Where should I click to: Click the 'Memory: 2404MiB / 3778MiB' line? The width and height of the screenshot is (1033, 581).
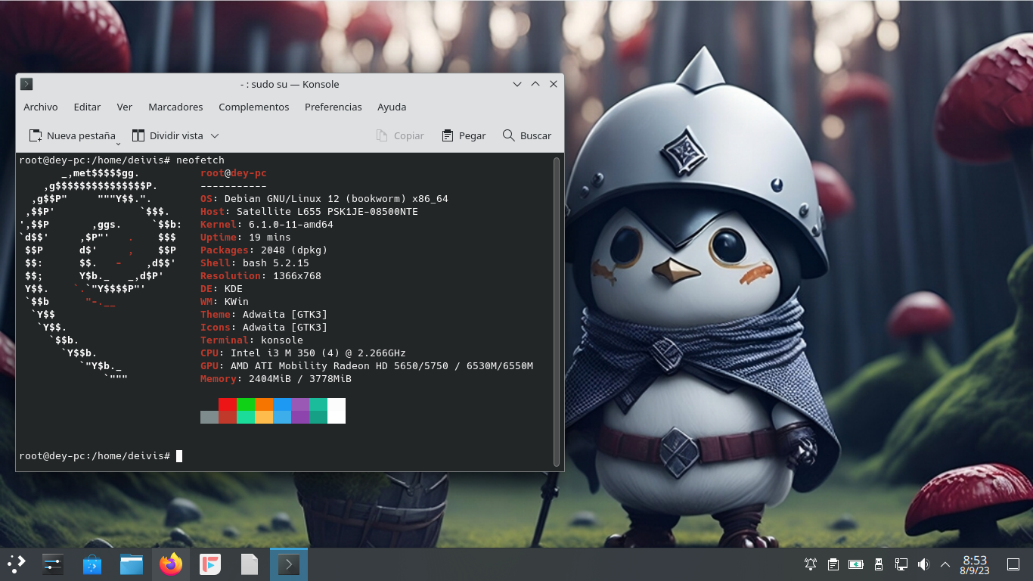tap(276, 379)
